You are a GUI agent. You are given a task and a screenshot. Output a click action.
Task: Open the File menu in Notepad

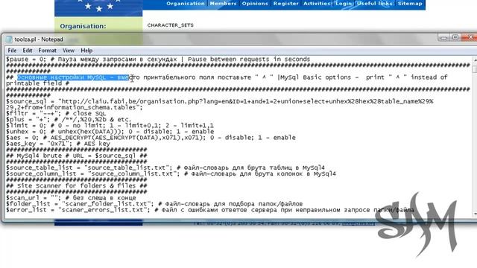[x=12, y=51]
